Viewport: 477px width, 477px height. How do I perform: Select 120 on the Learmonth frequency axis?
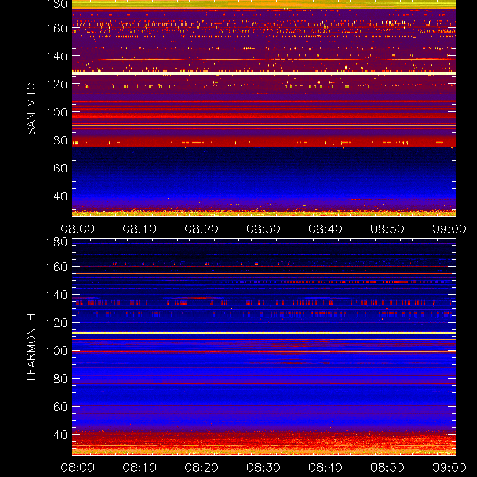point(57,323)
